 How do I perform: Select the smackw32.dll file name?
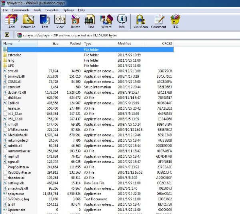tap(18, 188)
